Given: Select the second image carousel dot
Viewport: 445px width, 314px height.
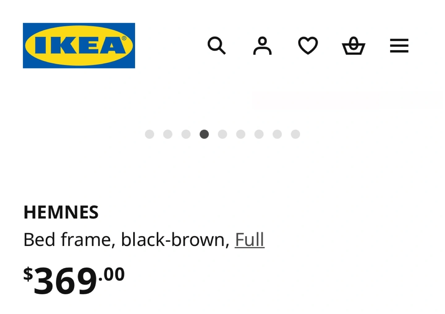Looking at the screenshot, I should 168,134.
